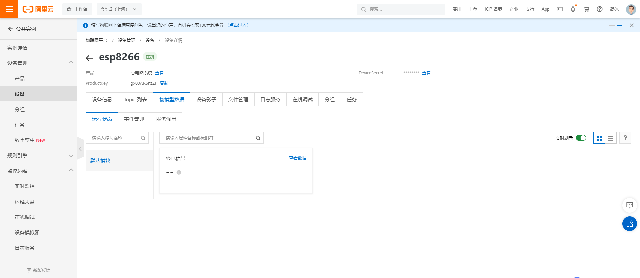The height and width of the screenshot is (278, 640).
Task: Select the 服务调用 sub-tab
Action: point(166,119)
